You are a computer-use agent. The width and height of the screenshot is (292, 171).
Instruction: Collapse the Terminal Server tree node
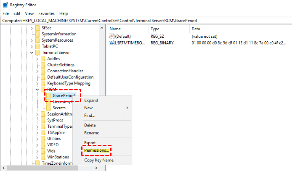click(x=32, y=53)
